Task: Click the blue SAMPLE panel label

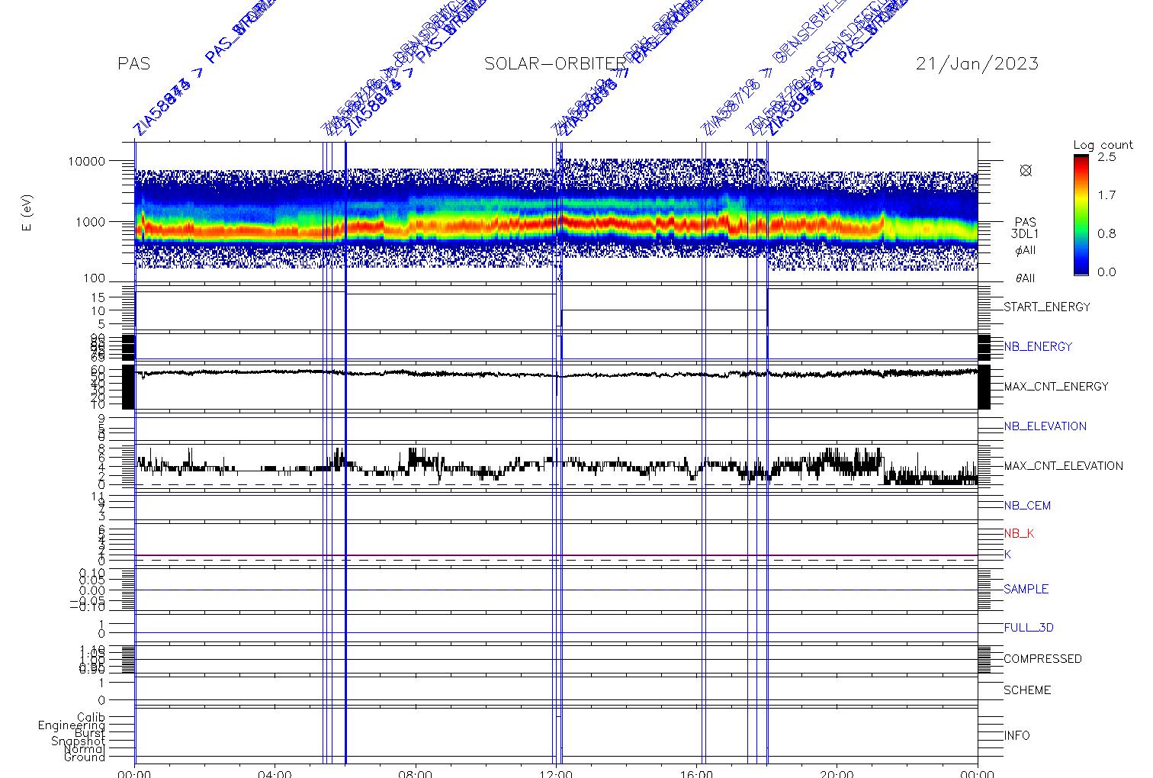Action: (x=1026, y=590)
